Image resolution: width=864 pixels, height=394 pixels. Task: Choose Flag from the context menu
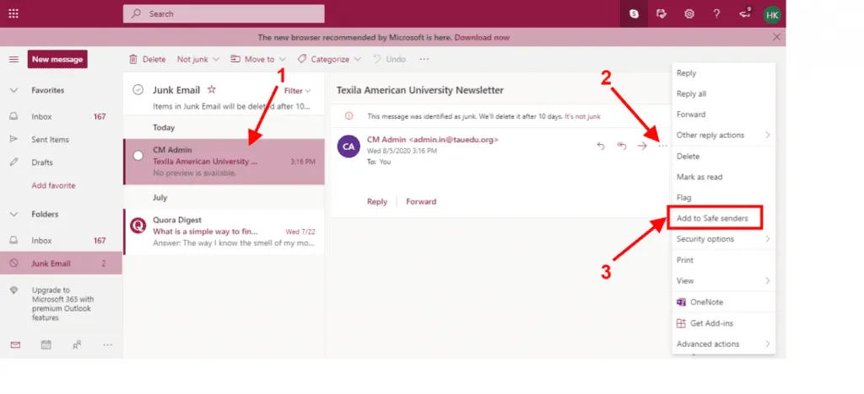723,197
